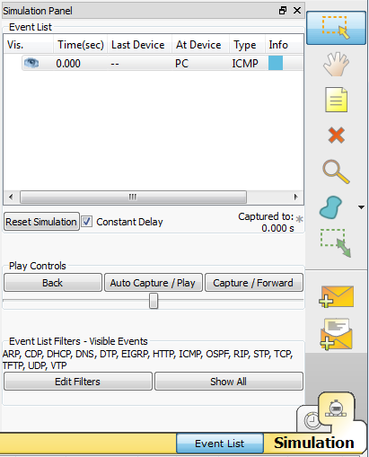Click the Simulation mode stopwatch icon
This screenshot has width=369, height=457.
(336, 409)
